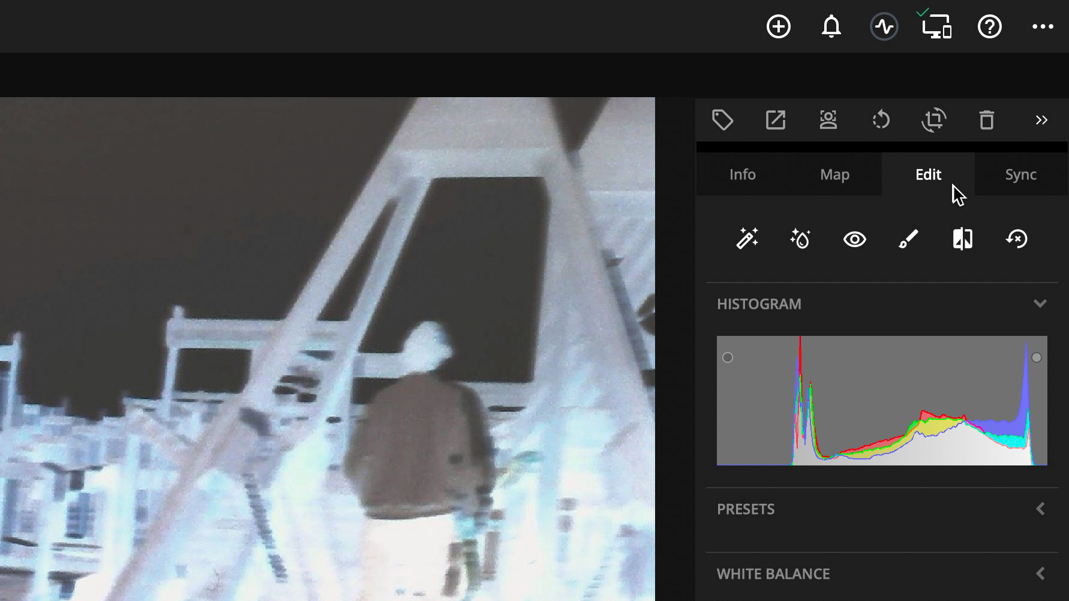Open connected devices icon
The image size is (1069, 601).
[x=936, y=26]
